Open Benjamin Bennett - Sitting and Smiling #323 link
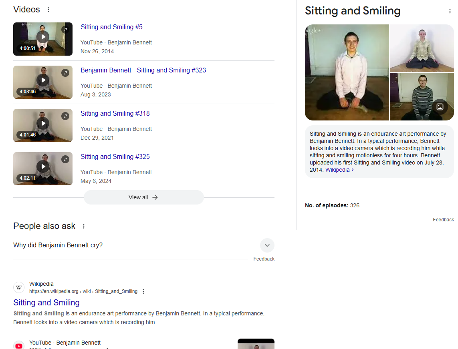 [x=143, y=70]
